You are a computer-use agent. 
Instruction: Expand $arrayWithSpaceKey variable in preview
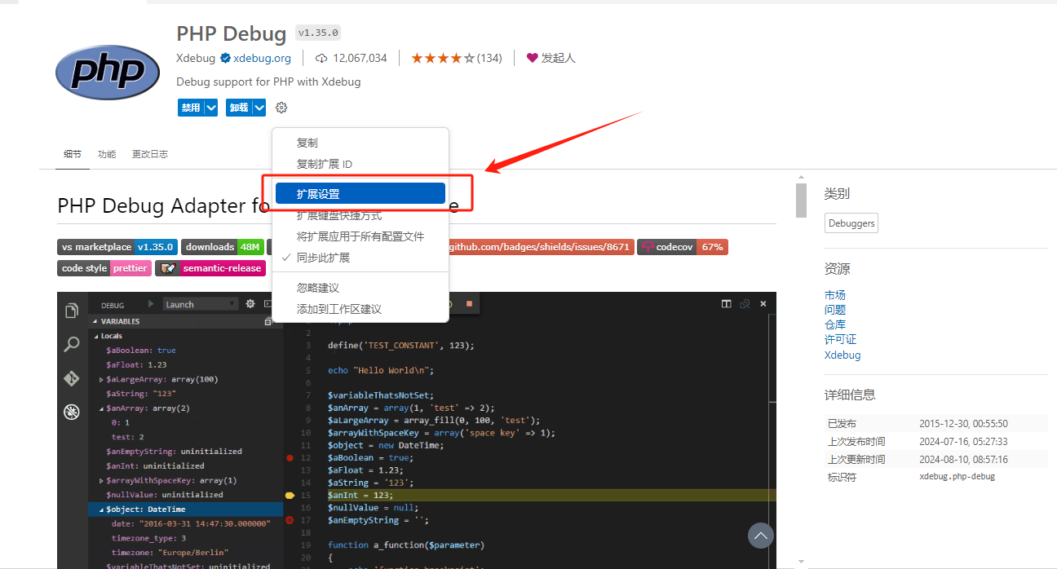click(x=101, y=481)
